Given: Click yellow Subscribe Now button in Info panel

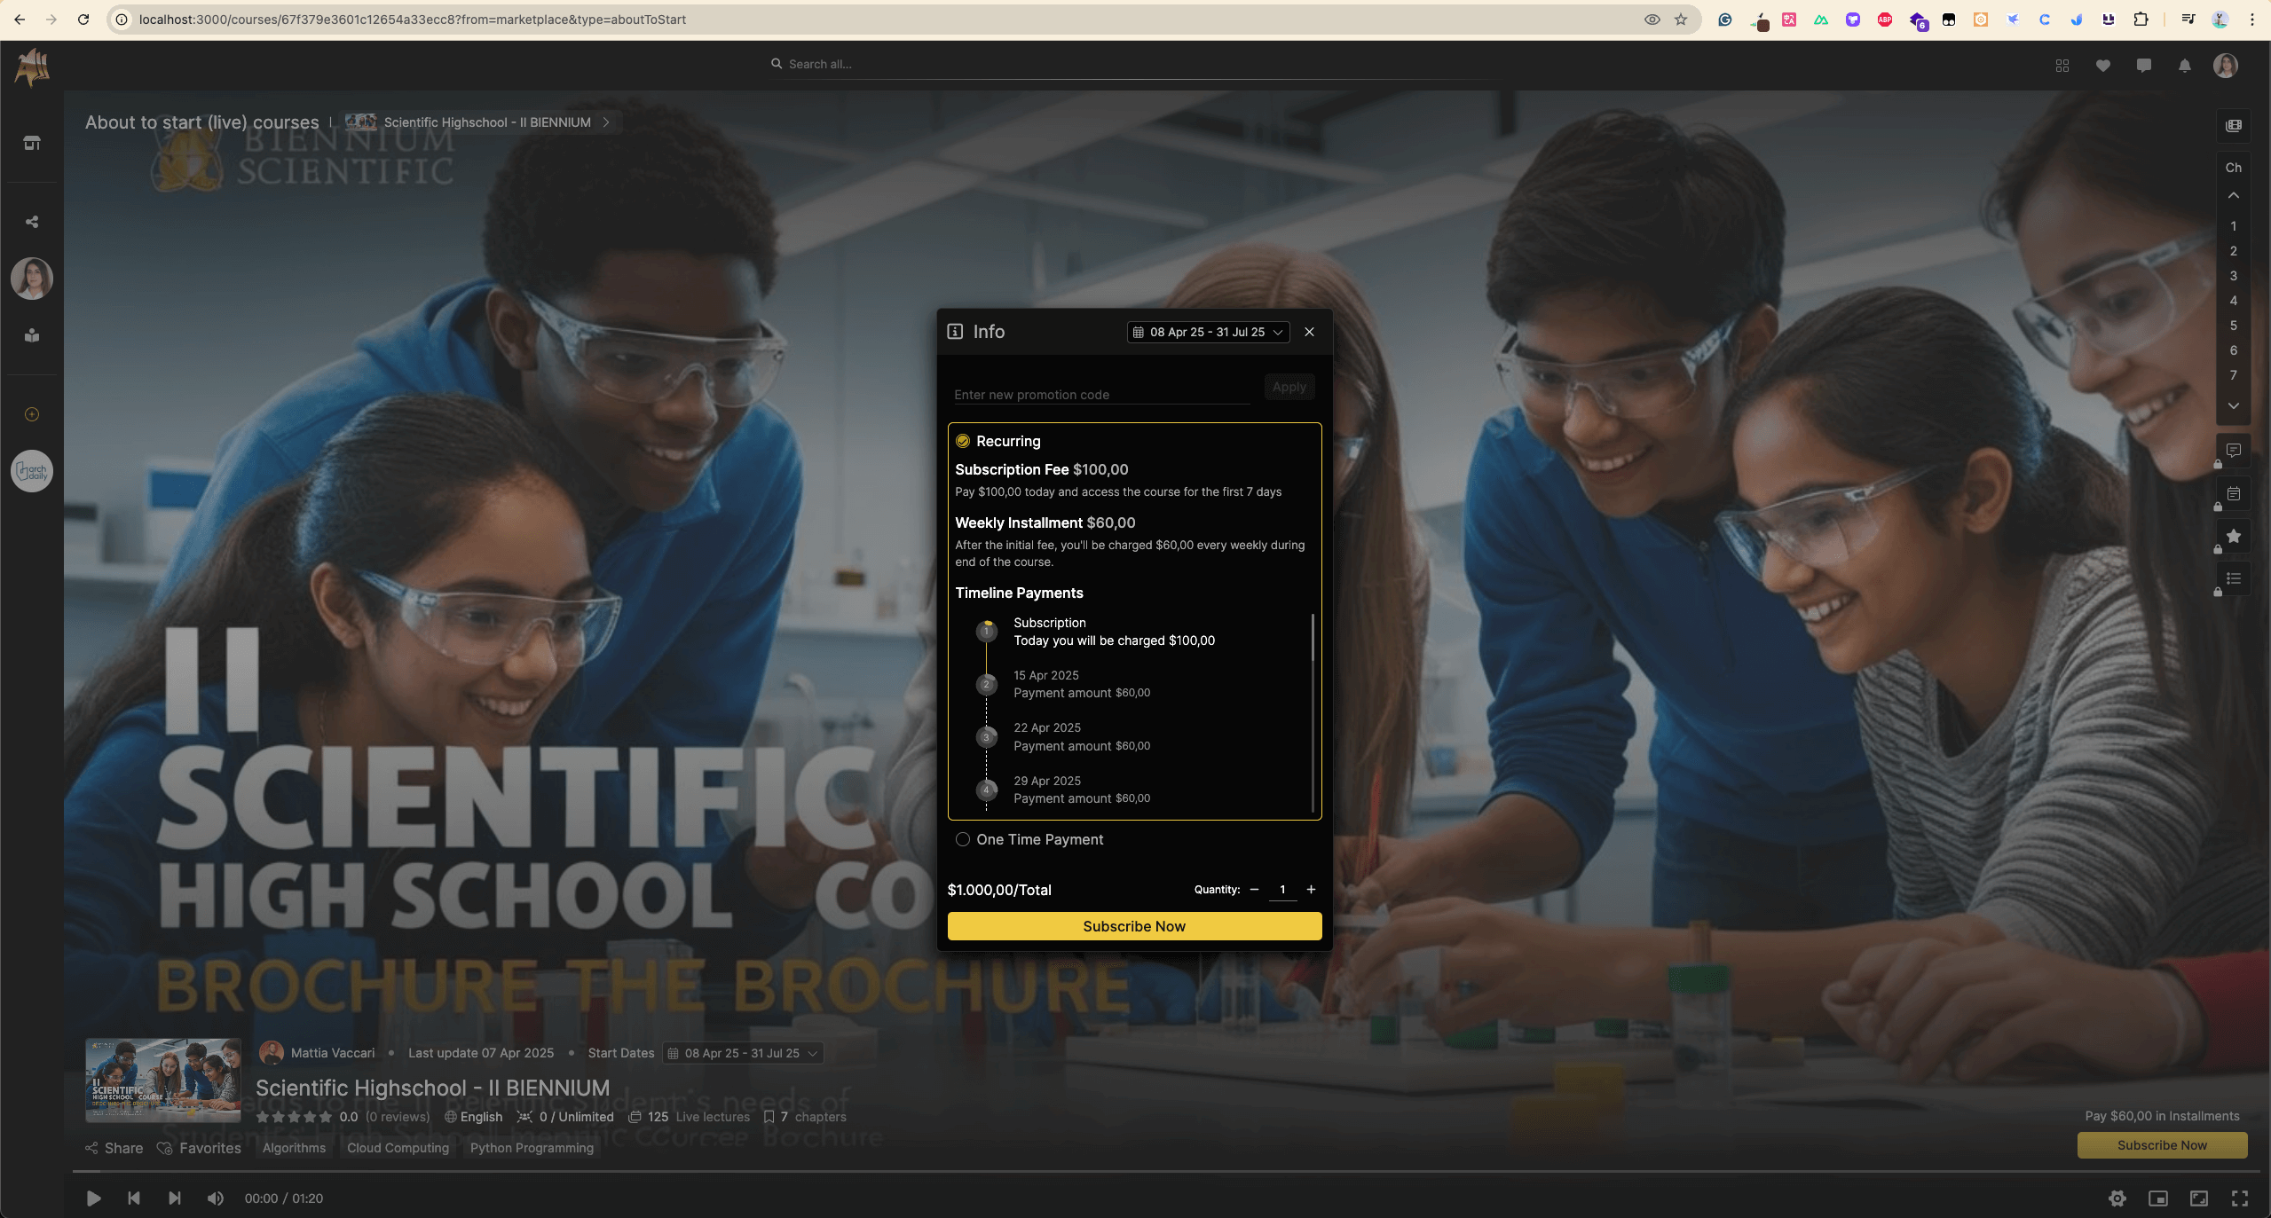Looking at the screenshot, I should [1134, 926].
